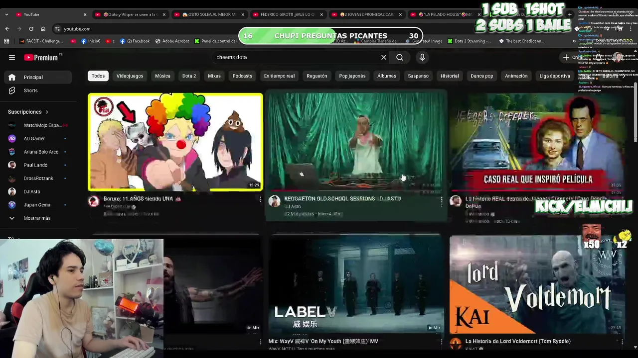
Task: Select the Música filter chip
Action: click(x=162, y=76)
